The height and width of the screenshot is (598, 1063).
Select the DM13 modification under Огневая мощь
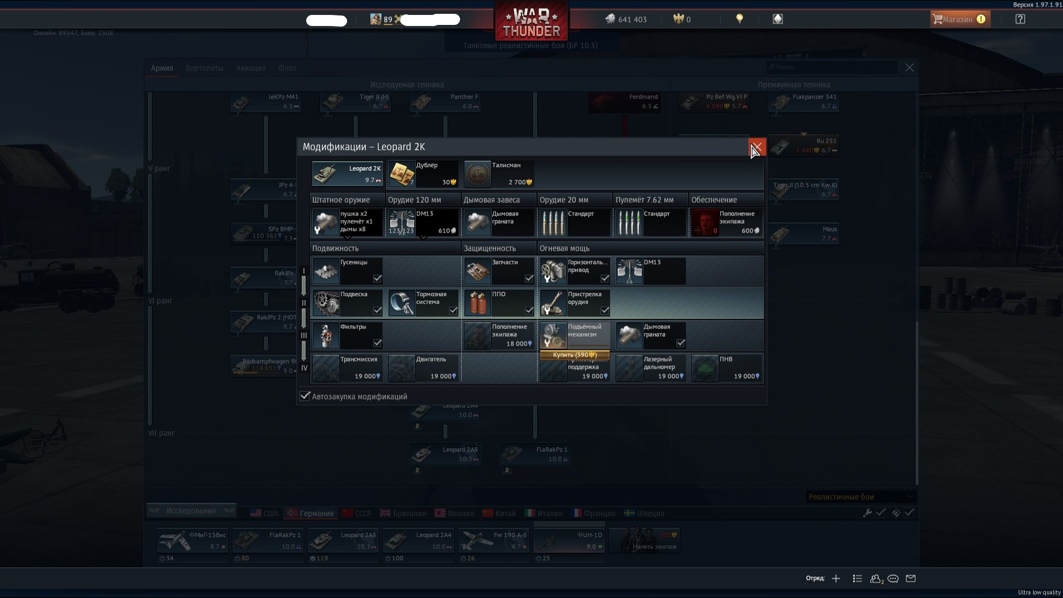coord(651,271)
